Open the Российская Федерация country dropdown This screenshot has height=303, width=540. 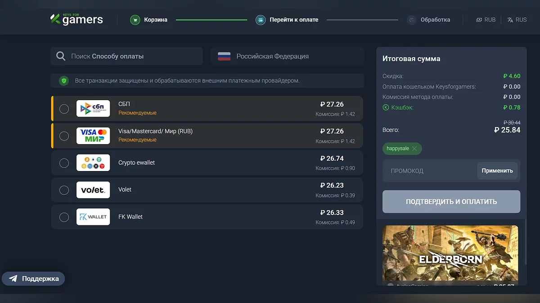(287, 57)
